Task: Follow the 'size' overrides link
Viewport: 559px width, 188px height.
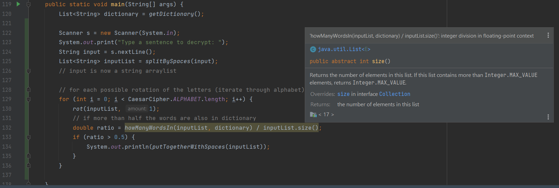Action: [343, 94]
